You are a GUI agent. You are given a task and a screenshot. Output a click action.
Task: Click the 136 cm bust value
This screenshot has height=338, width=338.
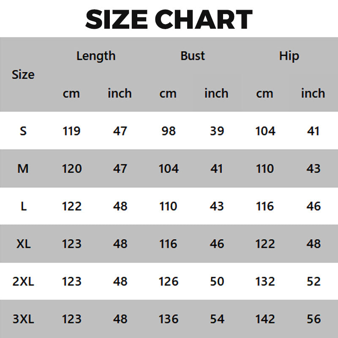pyautogui.click(x=168, y=319)
